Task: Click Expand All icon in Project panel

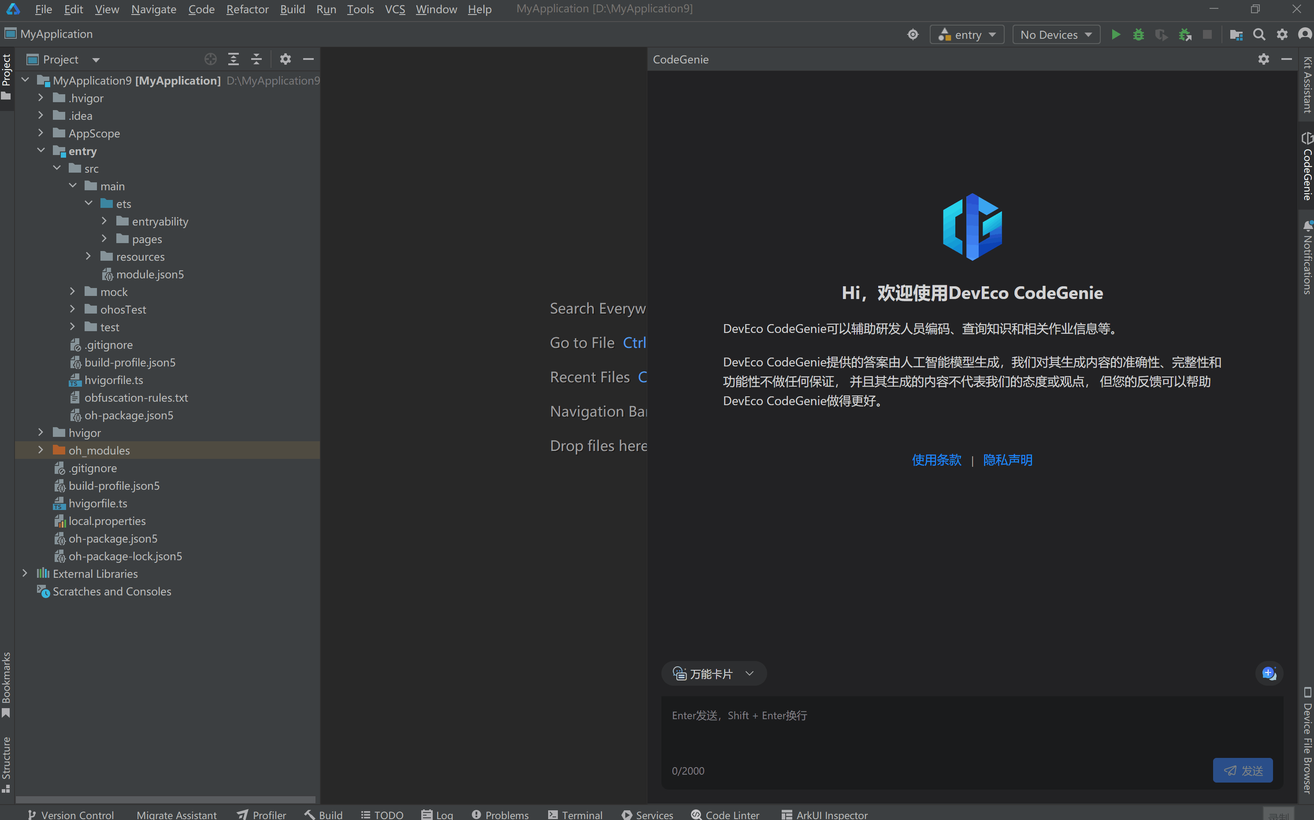Action: (233, 59)
